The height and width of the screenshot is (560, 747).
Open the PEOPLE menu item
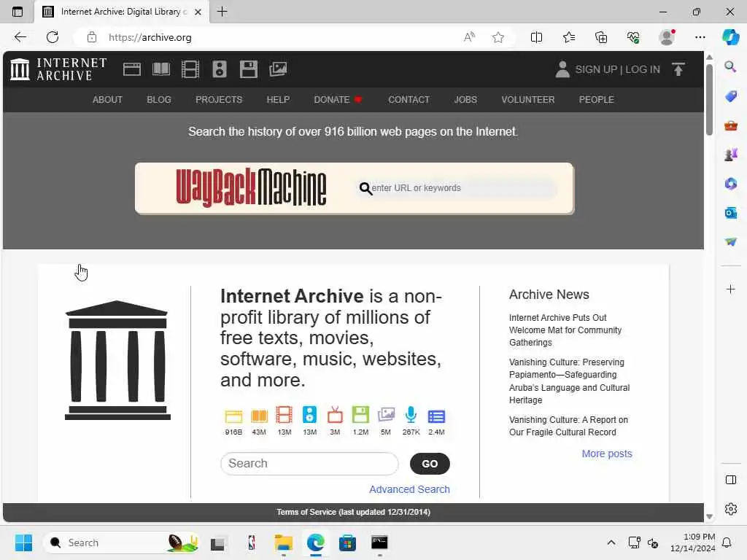pyautogui.click(x=596, y=99)
